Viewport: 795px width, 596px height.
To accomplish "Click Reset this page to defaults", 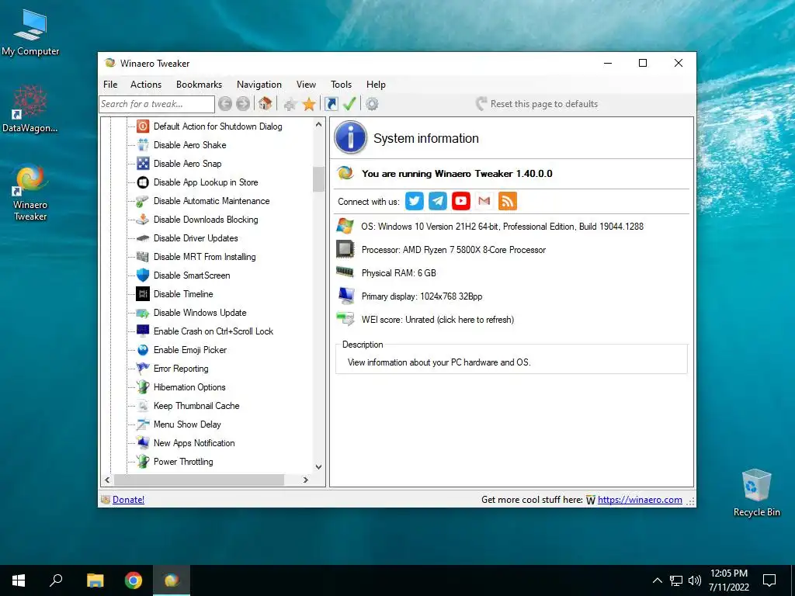I will coord(537,104).
